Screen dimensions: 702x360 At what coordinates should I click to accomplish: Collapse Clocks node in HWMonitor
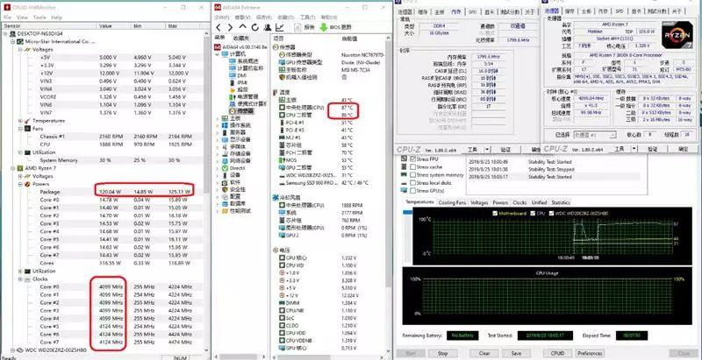click(x=20, y=279)
